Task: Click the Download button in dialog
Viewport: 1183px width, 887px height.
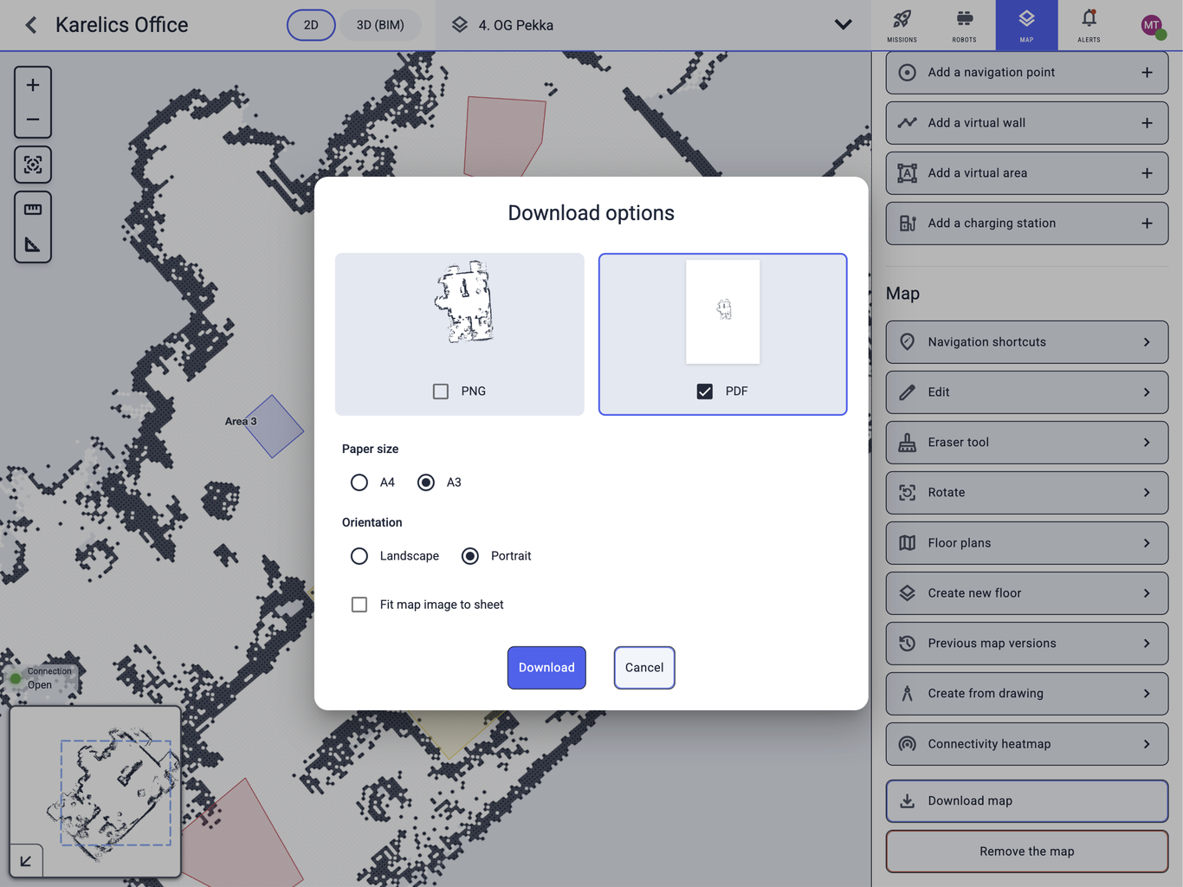Action: pos(546,668)
